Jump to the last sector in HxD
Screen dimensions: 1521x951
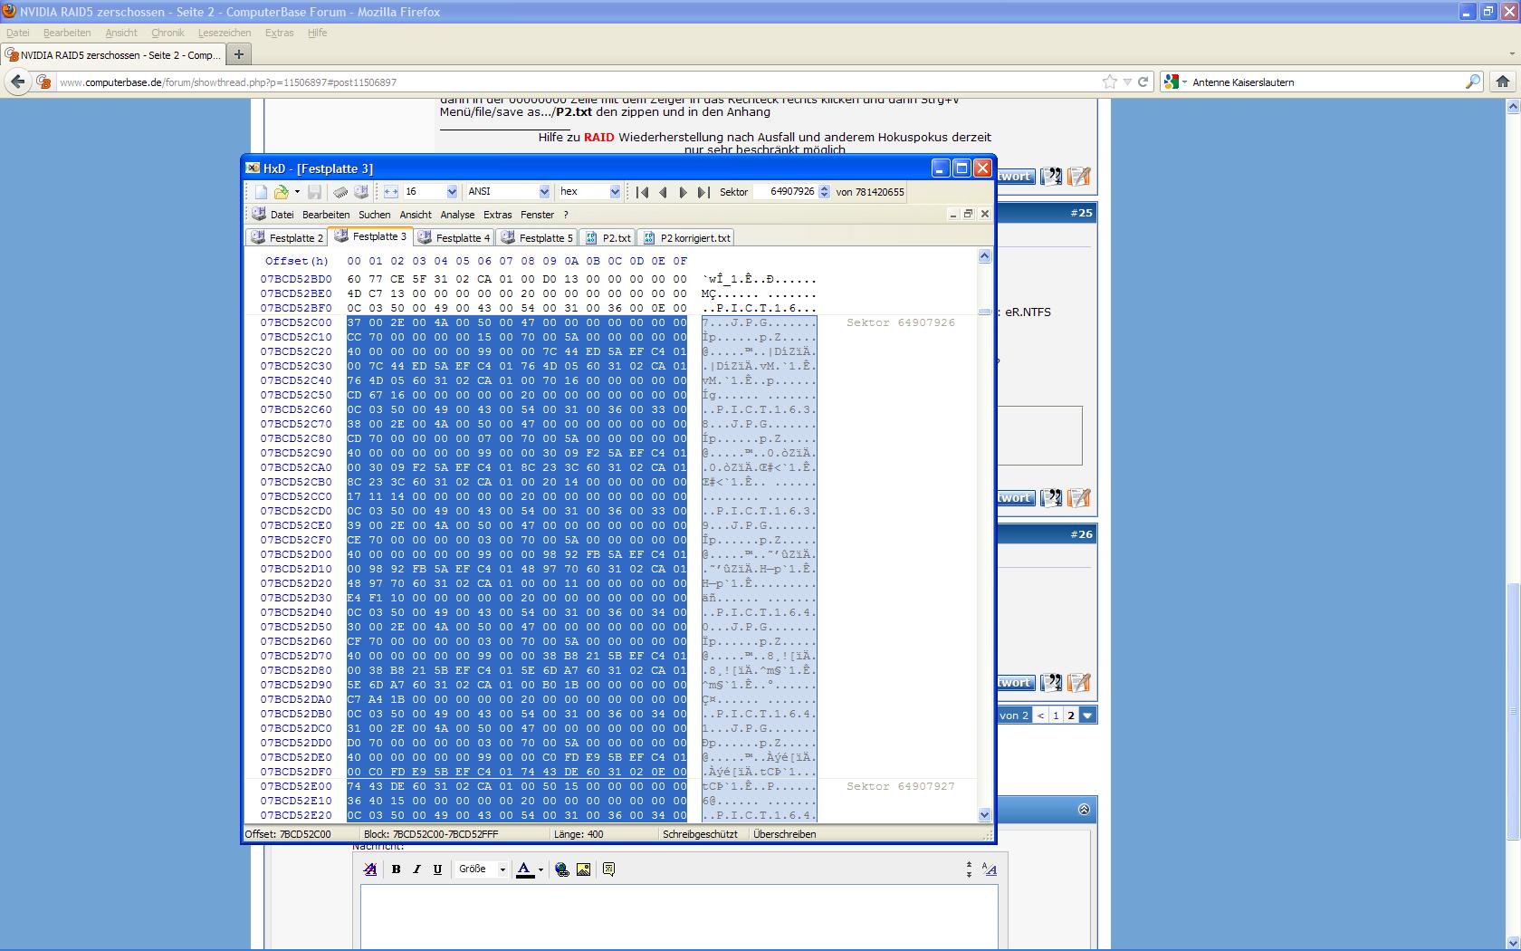[703, 192]
